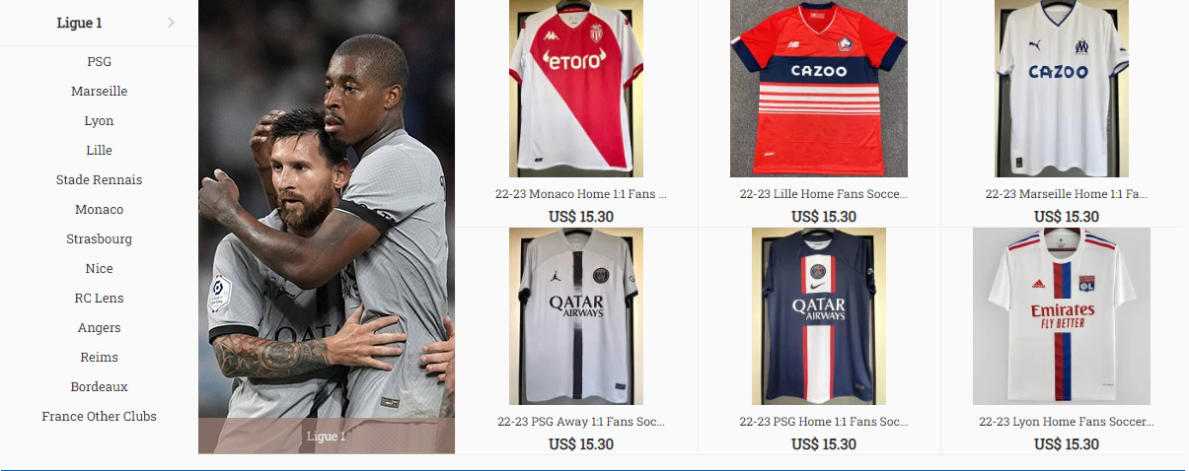Viewport: 1189px width, 471px height.
Task: View the white Marseille home jersey image
Action: point(1062,89)
